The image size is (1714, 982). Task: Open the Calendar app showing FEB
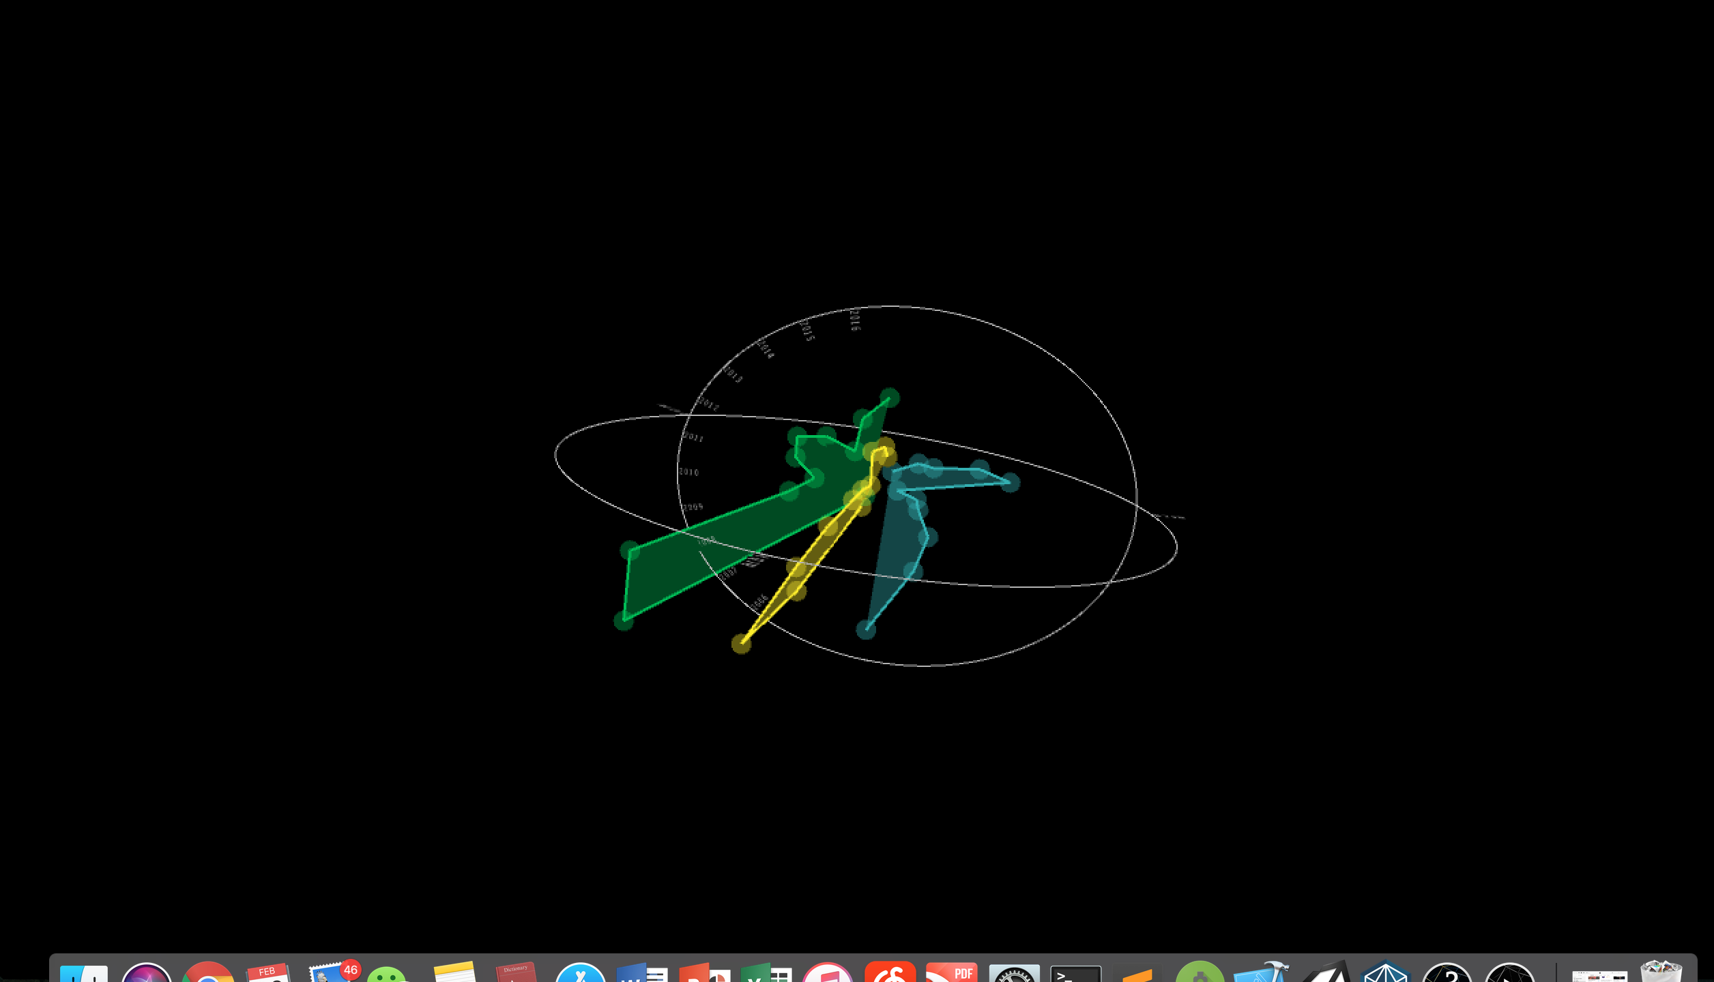[269, 973]
